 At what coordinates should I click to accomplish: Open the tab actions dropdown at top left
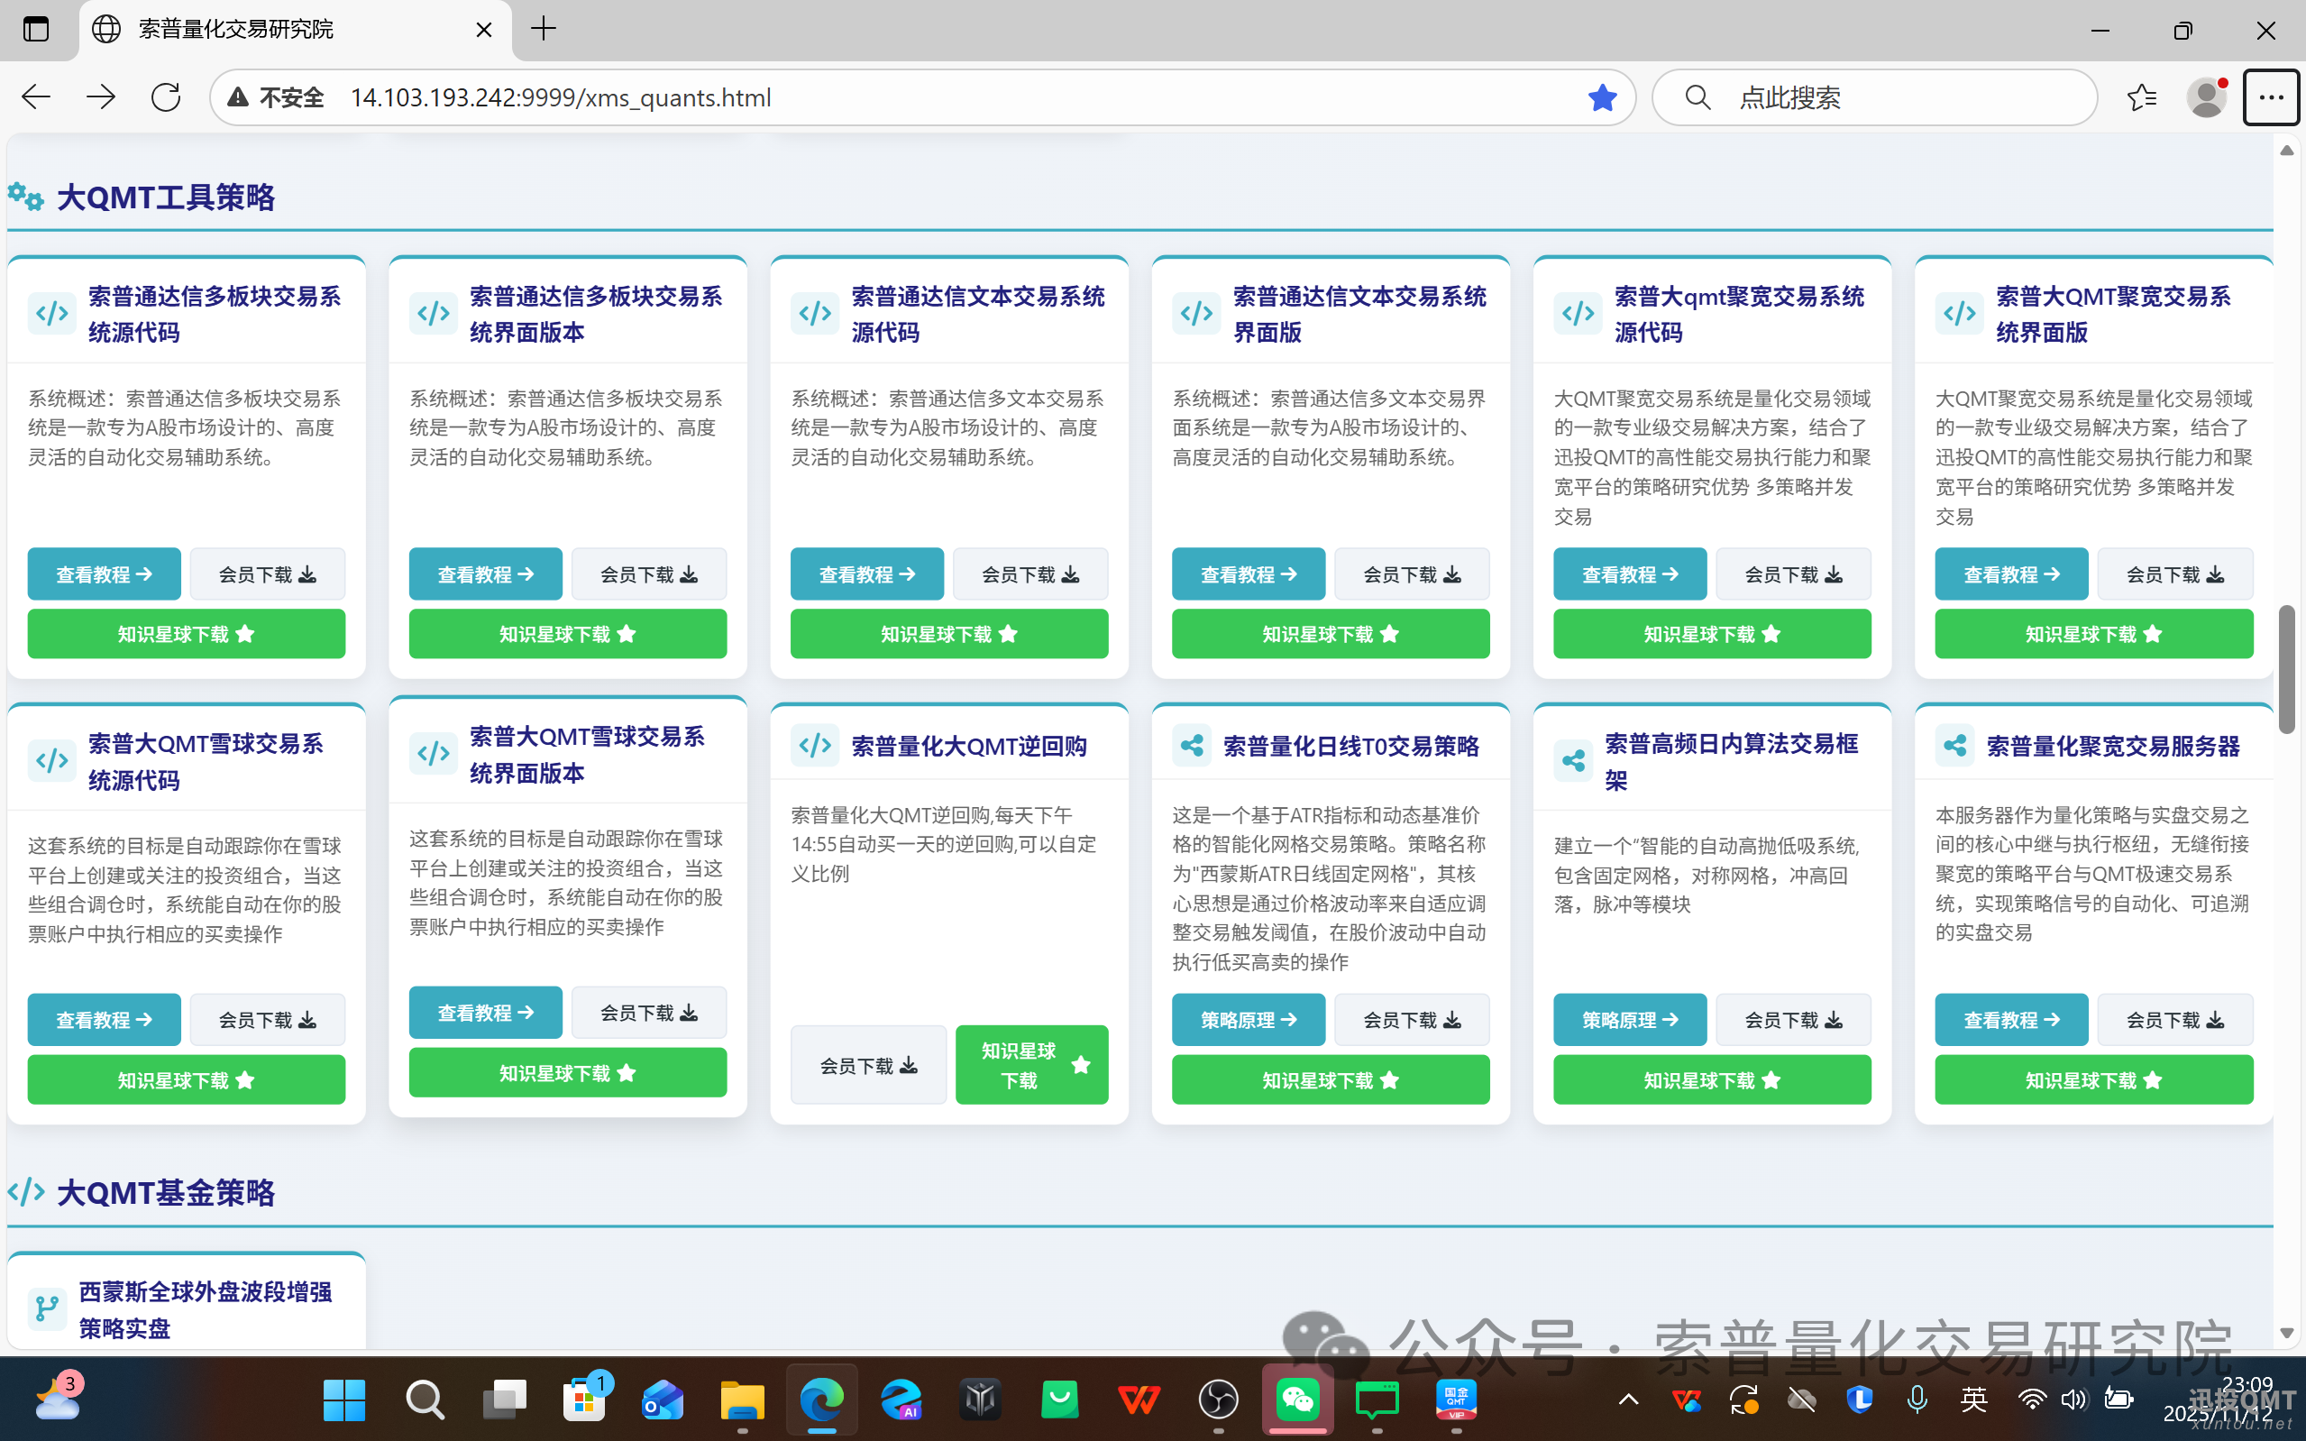tap(36, 29)
